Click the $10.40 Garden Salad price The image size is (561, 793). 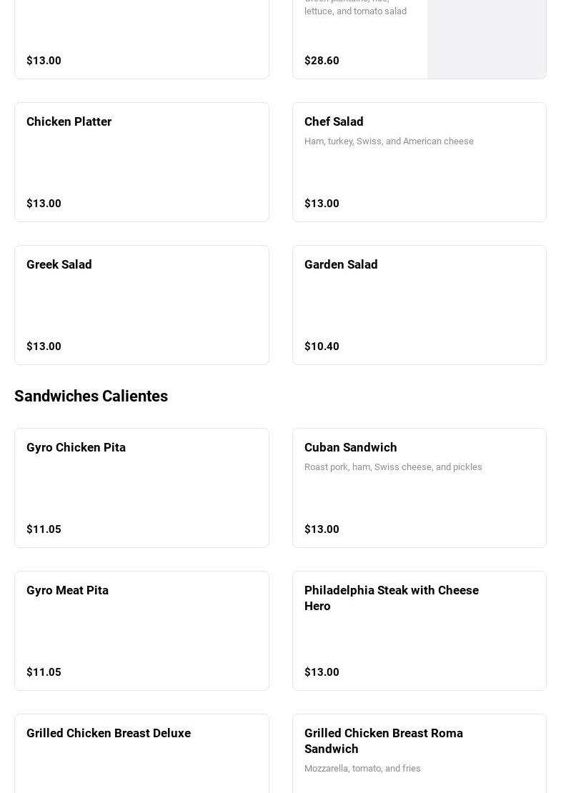click(322, 346)
